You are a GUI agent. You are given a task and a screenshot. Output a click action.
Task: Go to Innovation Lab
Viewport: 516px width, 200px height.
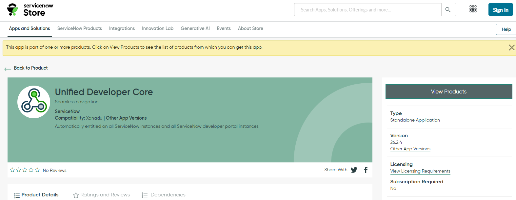tap(158, 28)
